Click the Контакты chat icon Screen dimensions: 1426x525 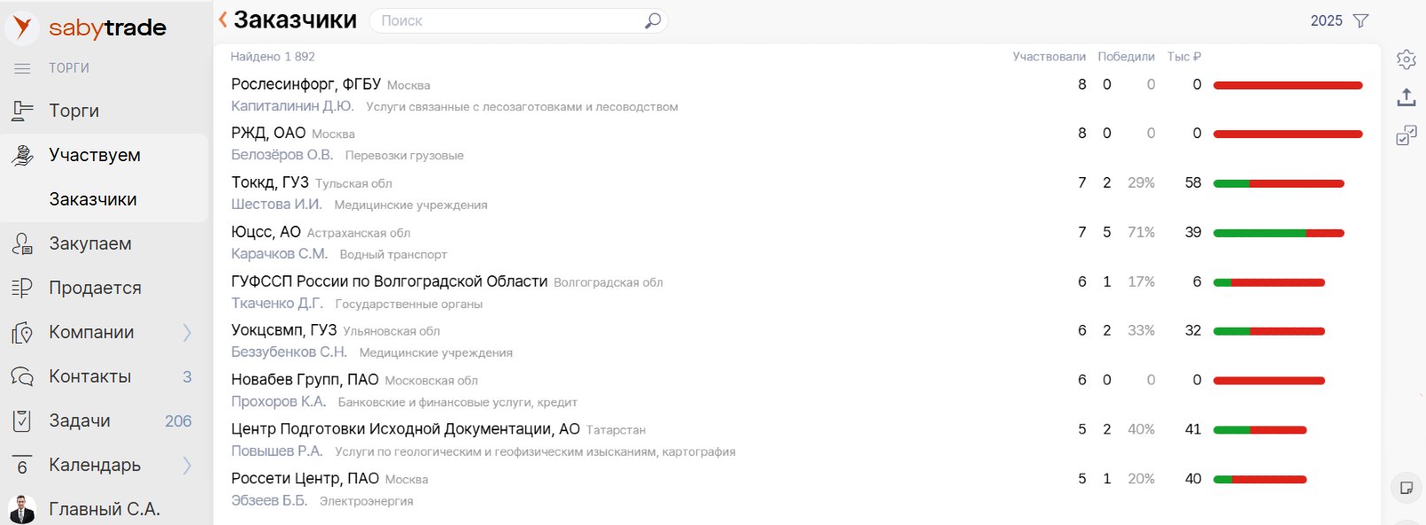tap(22, 376)
